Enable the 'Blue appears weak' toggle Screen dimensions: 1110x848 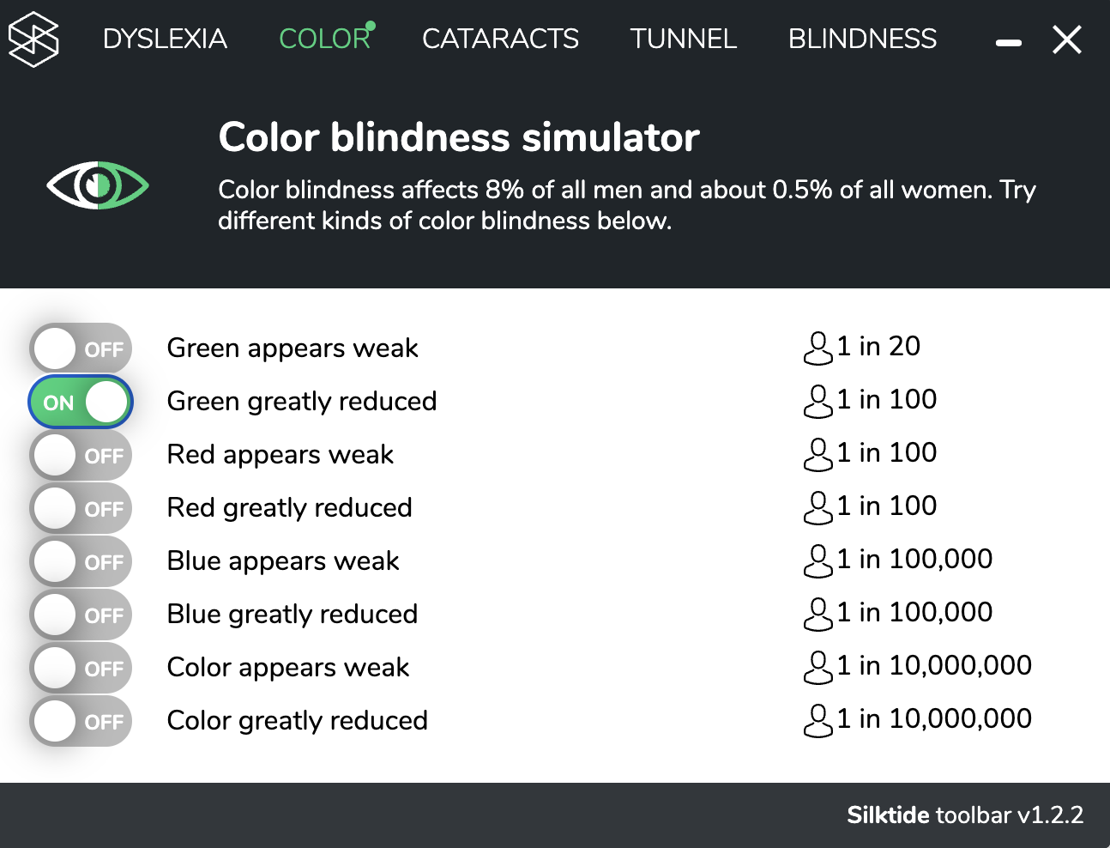[80, 561]
